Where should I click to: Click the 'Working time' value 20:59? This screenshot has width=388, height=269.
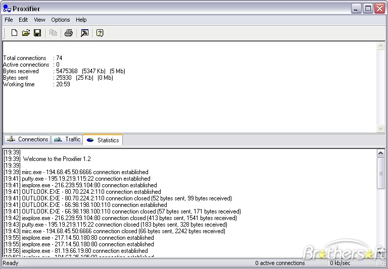tap(63, 84)
